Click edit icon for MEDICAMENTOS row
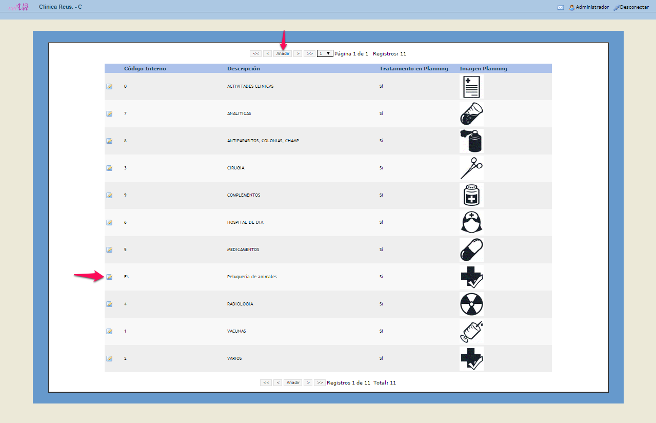This screenshot has width=656, height=423. pos(109,250)
